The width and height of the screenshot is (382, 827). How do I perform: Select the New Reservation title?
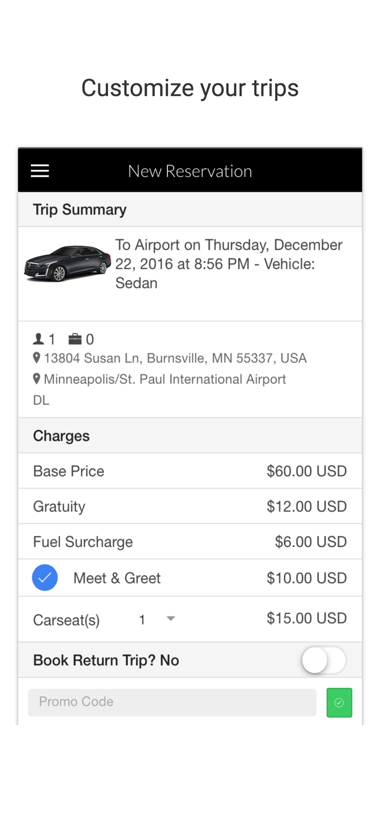tap(190, 170)
